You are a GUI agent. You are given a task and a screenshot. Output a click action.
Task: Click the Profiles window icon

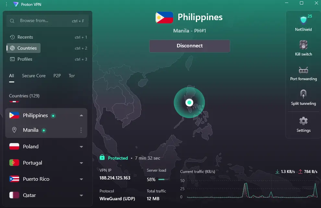pyautogui.click(x=12, y=59)
